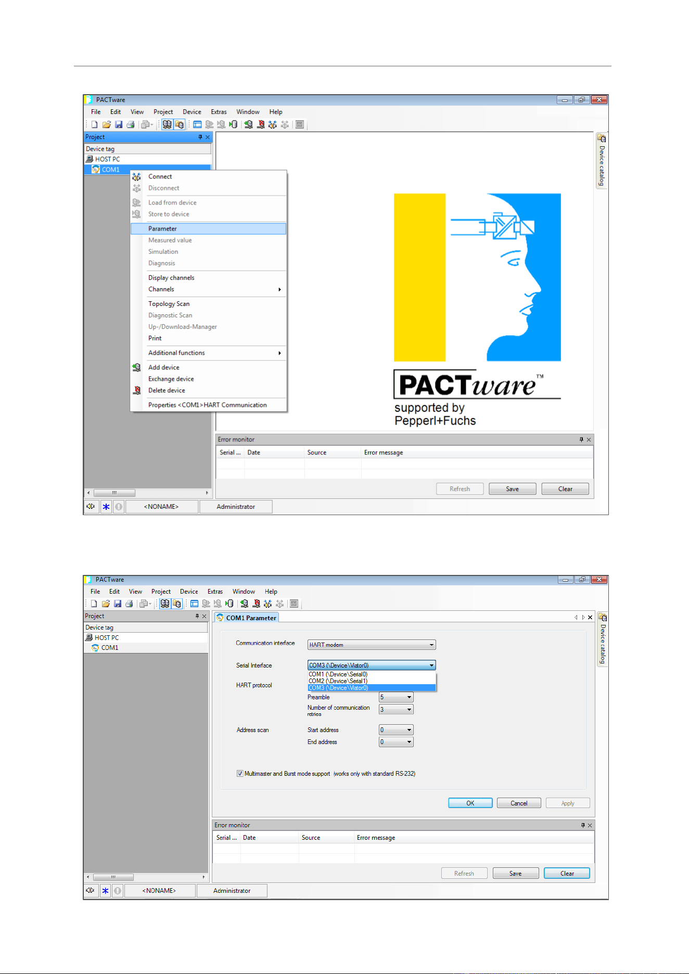Collapse the Serial Interface combo box arrow
This screenshot has width=689, height=974.
(431, 665)
